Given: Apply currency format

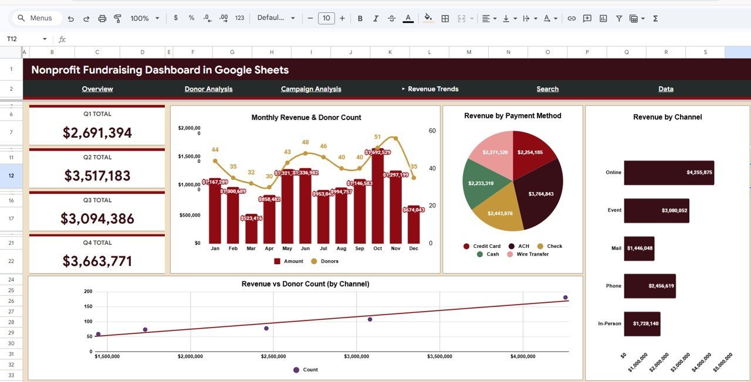Looking at the screenshot, I should click(x=175, y=18).
